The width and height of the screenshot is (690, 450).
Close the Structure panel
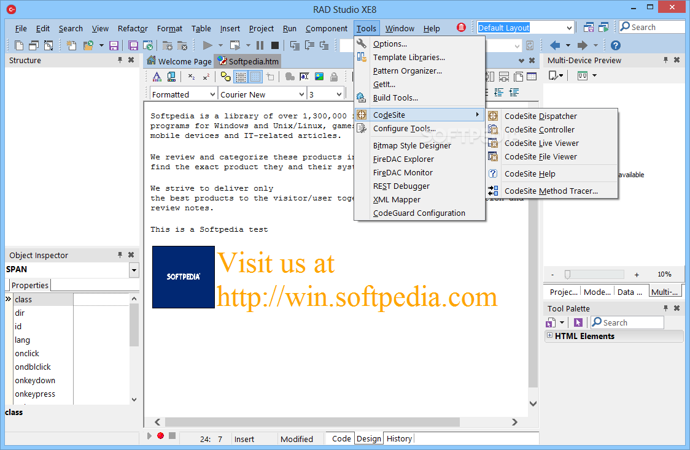131,59
